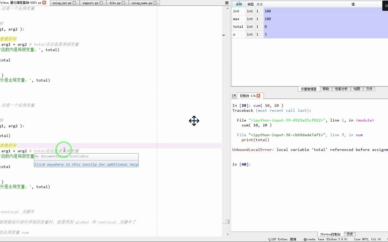Select the 'int' variable name cell
The image size is (388, 242).
[x=239, y=11]
